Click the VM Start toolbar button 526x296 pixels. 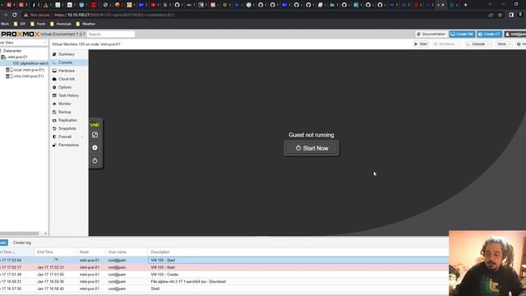tap(421, 44)
